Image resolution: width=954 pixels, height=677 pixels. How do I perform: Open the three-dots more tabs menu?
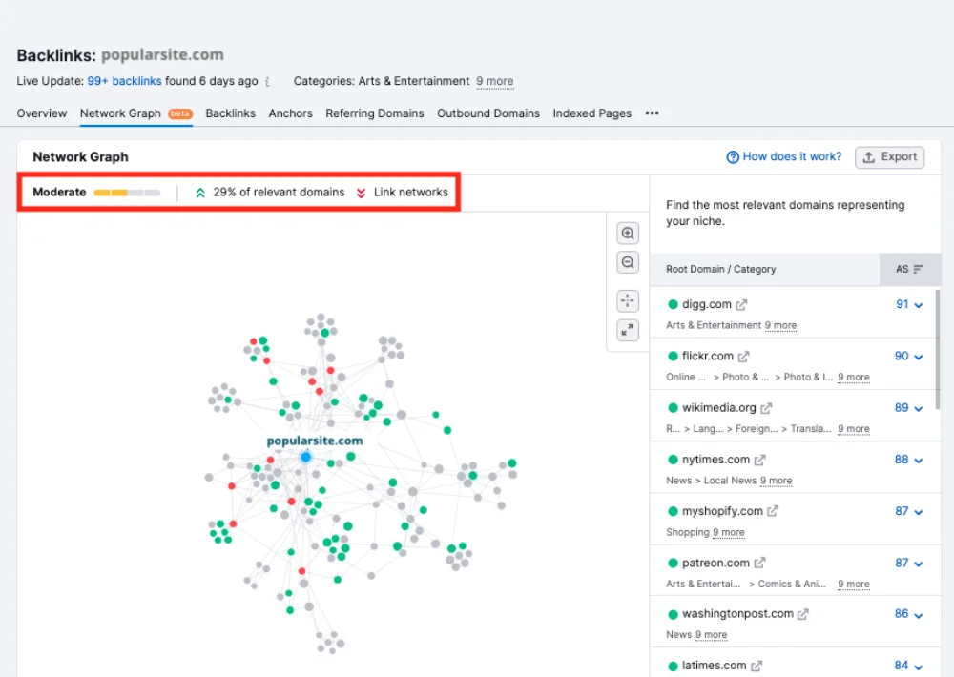(652, 113)
